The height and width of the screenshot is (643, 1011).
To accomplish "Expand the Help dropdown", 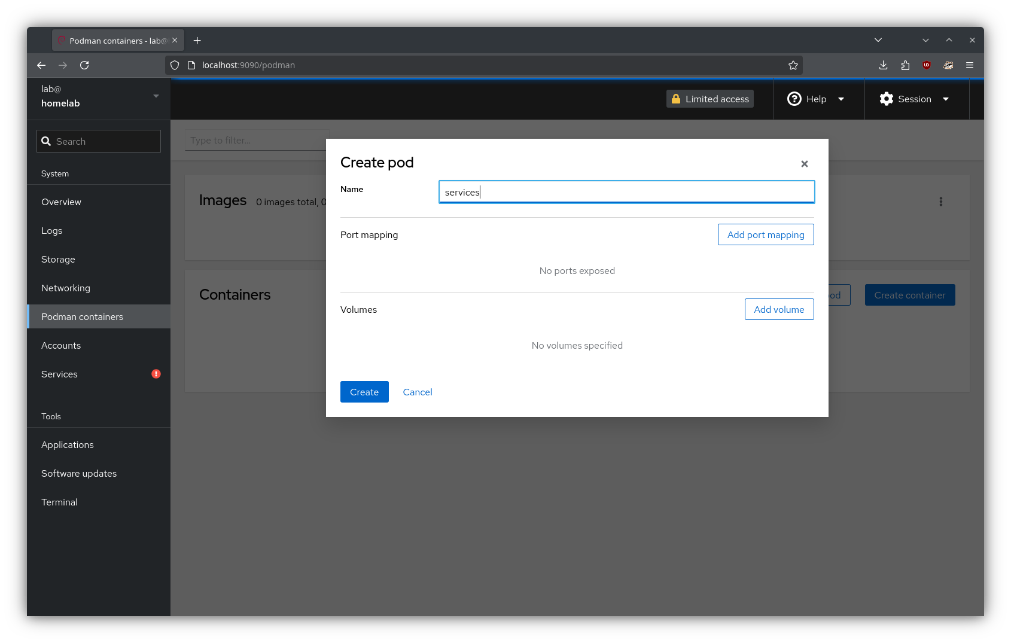I will 816,99.
